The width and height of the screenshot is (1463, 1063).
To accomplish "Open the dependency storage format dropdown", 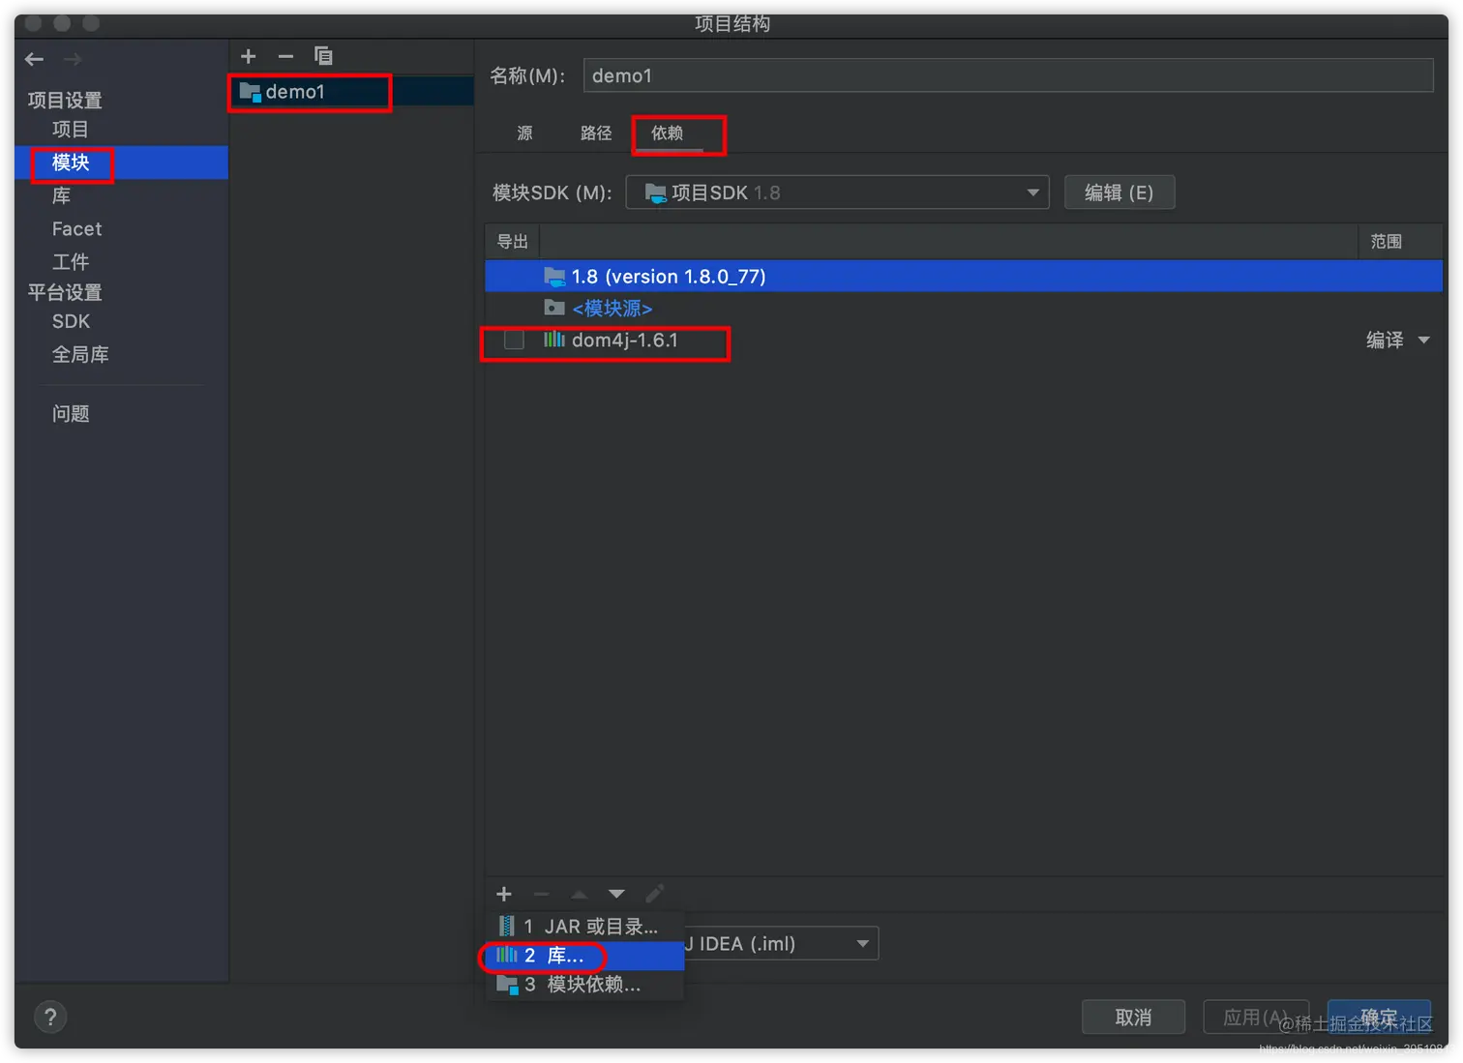I will coord(780,943).
